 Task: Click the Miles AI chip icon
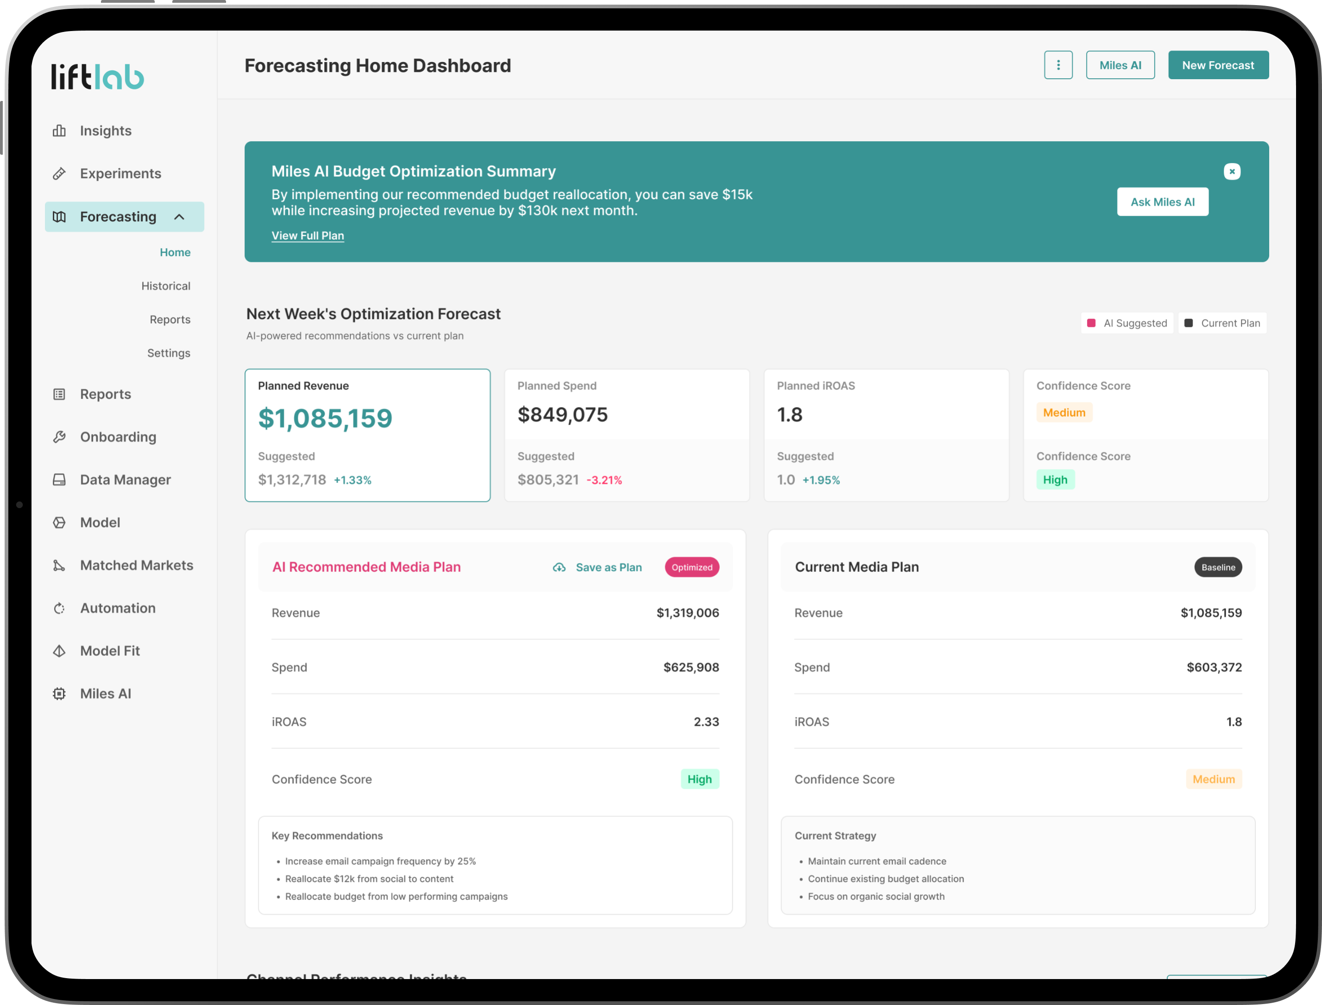point(59,694)
